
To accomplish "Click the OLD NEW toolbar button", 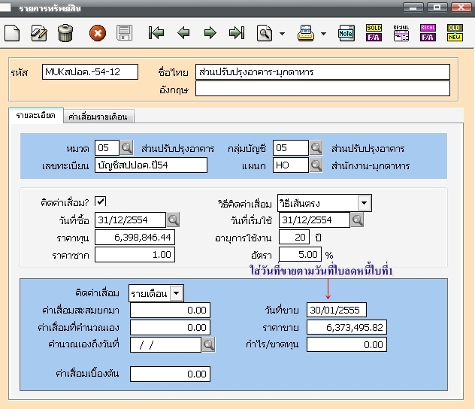I will click(455, 33).
